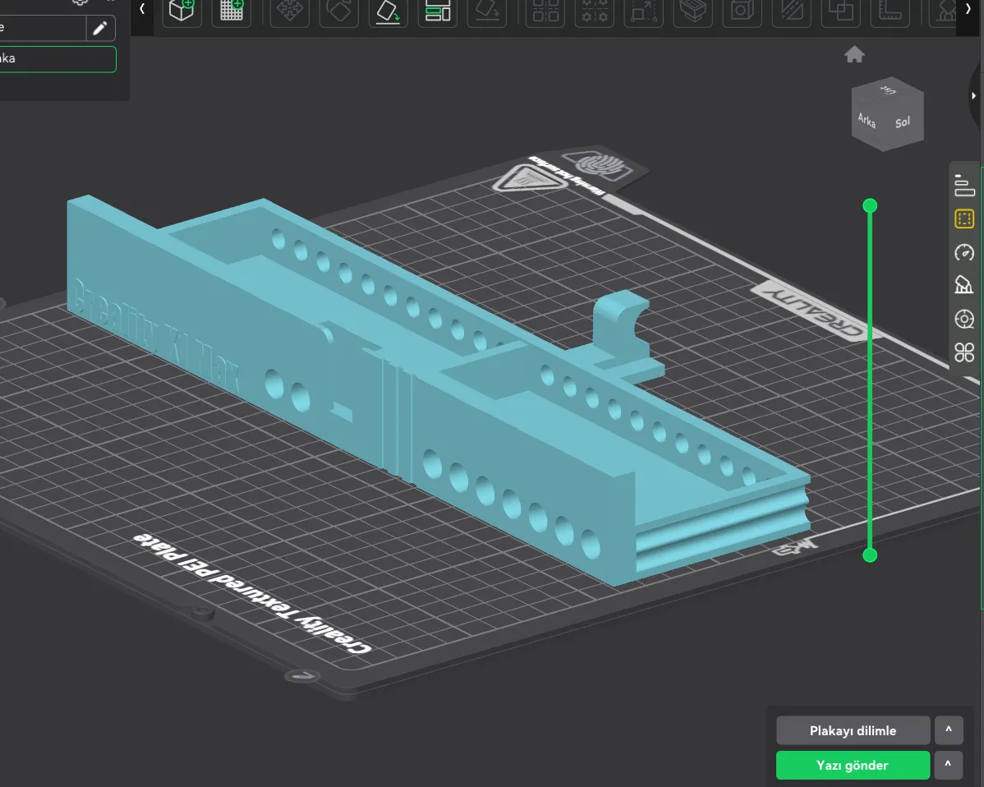Click the Sol face of view cube

pos(903,123)
